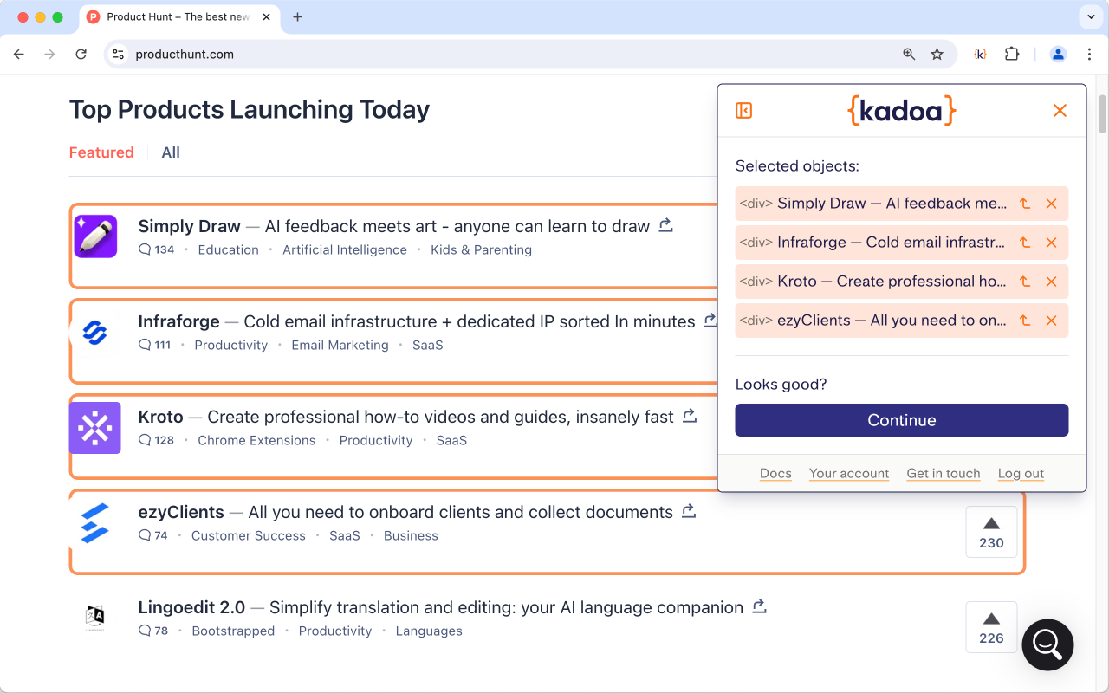This screenshot has height=693, width=1109.
Task: Open the browser tab search chevron
Action: [1090, 16]
